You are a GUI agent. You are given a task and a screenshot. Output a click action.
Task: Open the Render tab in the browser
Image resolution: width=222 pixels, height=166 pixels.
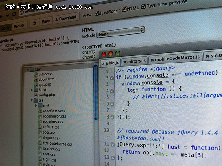tap(19, 26)
